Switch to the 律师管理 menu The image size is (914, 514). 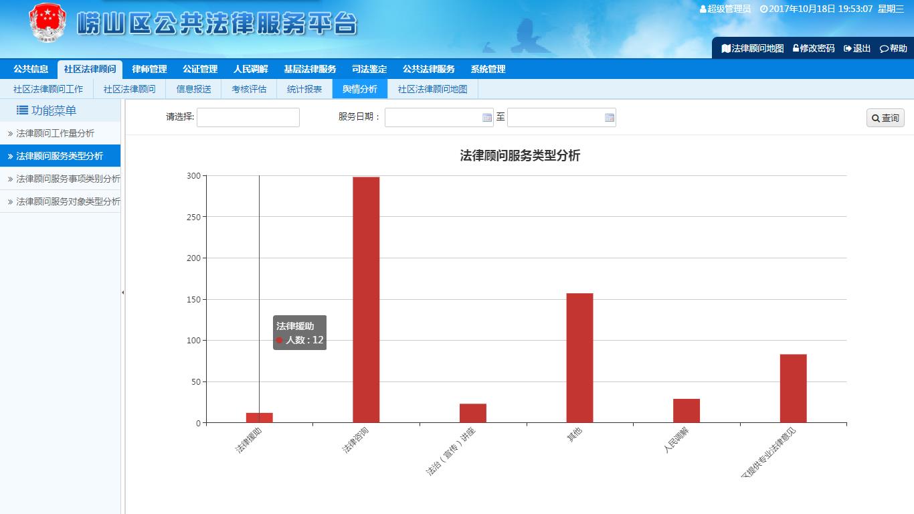click(149, 69)
